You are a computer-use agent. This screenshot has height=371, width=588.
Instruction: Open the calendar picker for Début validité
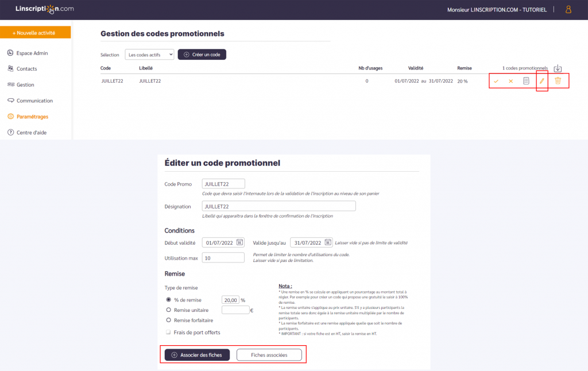click(241, 242)
